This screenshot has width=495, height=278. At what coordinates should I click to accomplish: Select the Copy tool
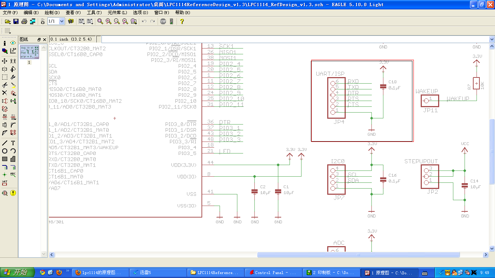13,61
